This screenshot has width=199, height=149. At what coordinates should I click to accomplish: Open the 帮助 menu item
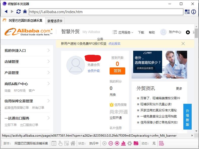(x=152, y=33)
